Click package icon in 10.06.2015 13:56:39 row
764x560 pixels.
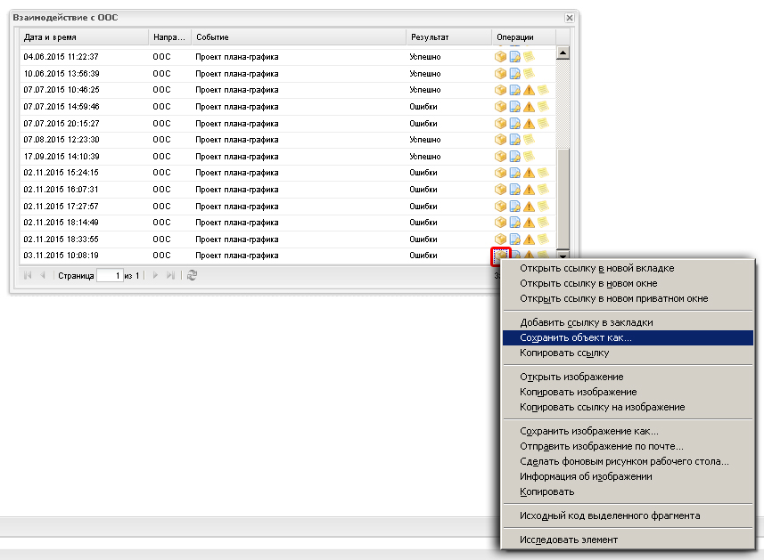500,74
